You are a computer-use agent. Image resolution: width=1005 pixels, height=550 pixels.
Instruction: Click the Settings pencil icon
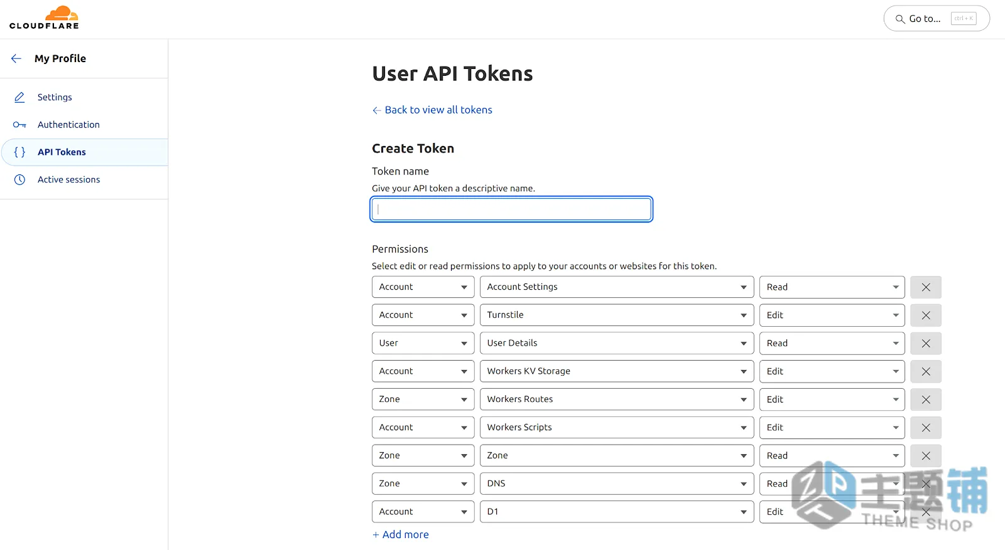point(19,97)
